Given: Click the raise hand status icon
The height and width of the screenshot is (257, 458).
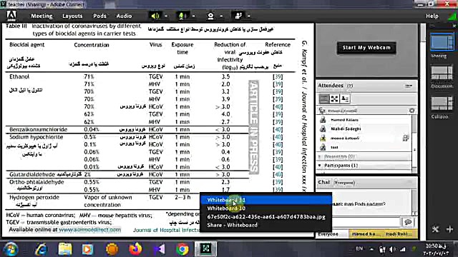Looking at the screenshot, I should point(238,16).
